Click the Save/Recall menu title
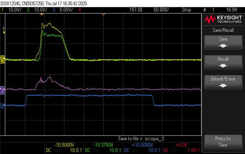 pos(223,30)
